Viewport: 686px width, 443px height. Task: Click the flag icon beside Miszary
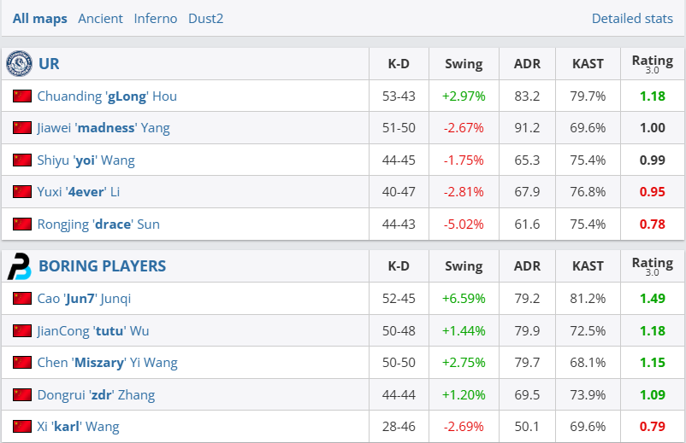(22, 363)
